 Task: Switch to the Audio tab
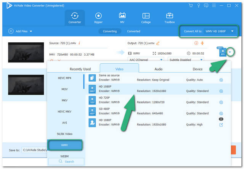[x=159, y=69]
